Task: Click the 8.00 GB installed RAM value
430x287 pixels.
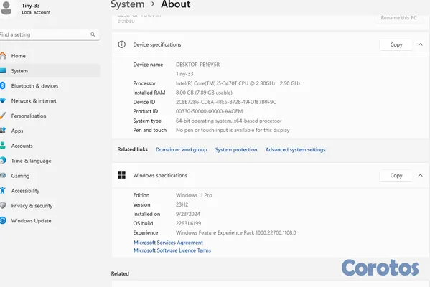Action: click(x=204, y=93)
